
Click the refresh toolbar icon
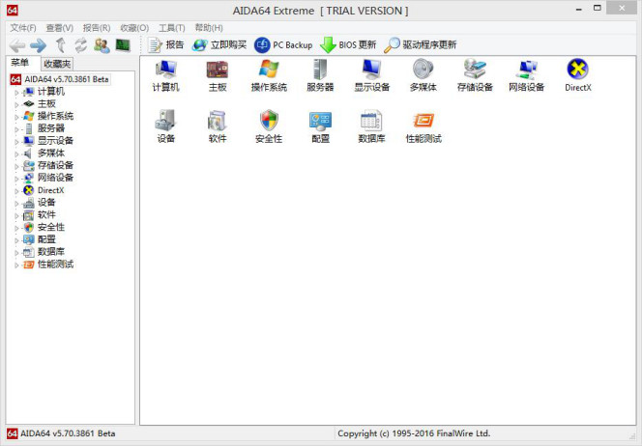tap(80, 45)
